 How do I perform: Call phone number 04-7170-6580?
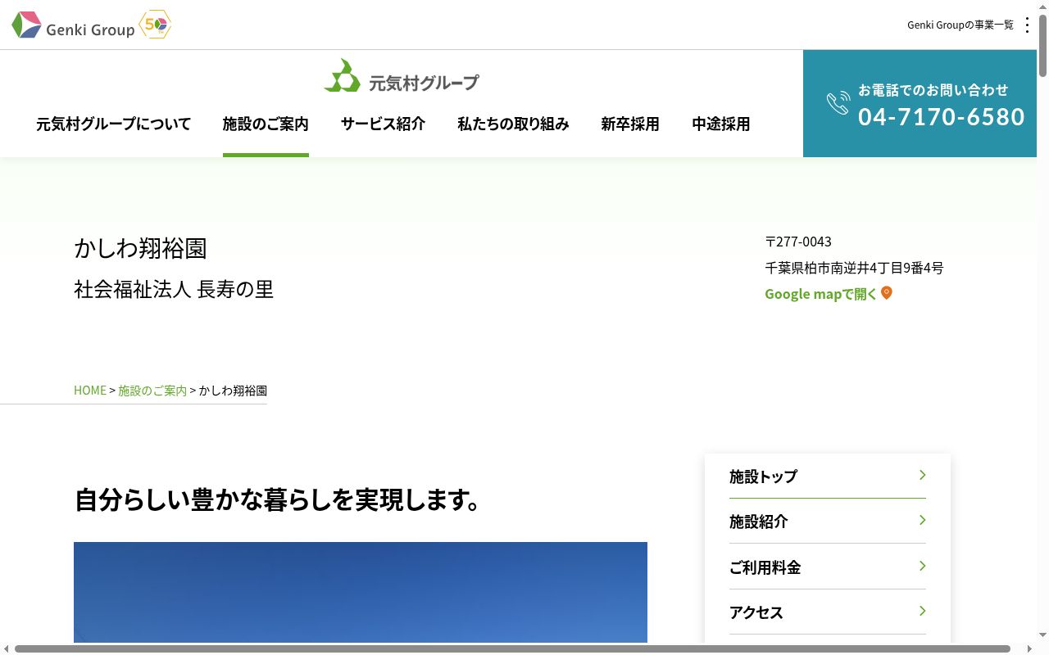coord(942,116)
